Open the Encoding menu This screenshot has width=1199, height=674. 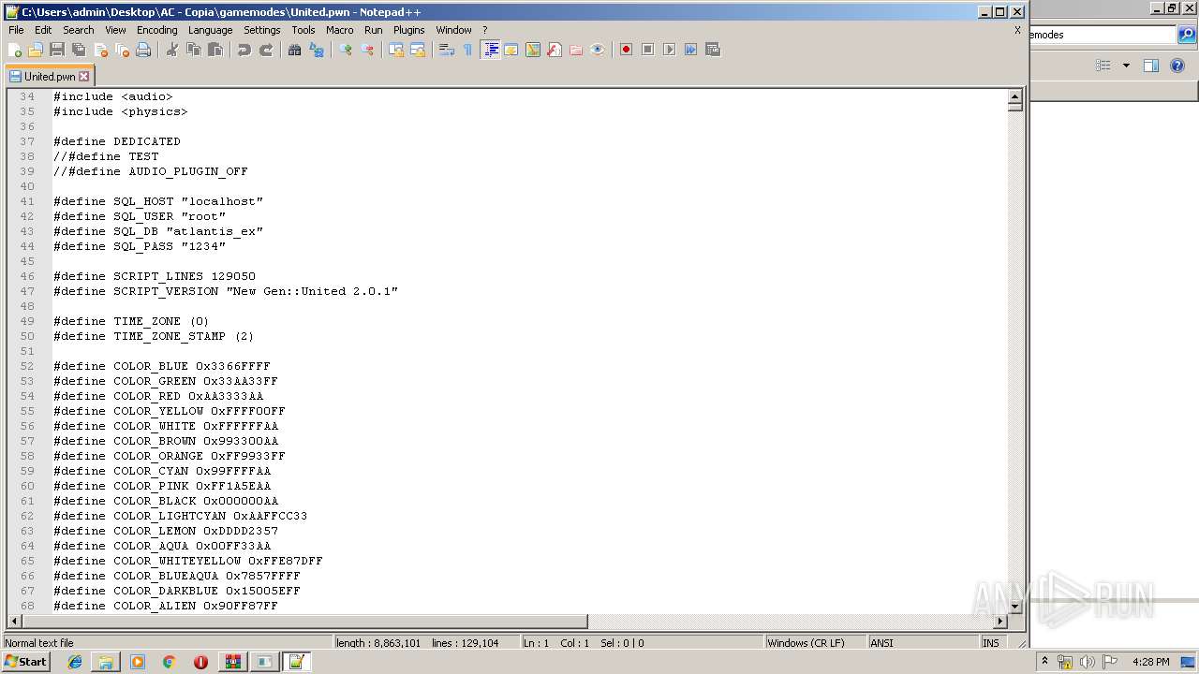click(157, 30)
